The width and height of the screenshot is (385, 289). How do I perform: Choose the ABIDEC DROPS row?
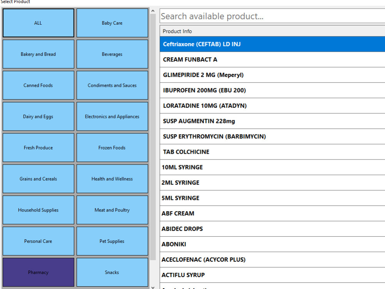(x=272, y=229)
